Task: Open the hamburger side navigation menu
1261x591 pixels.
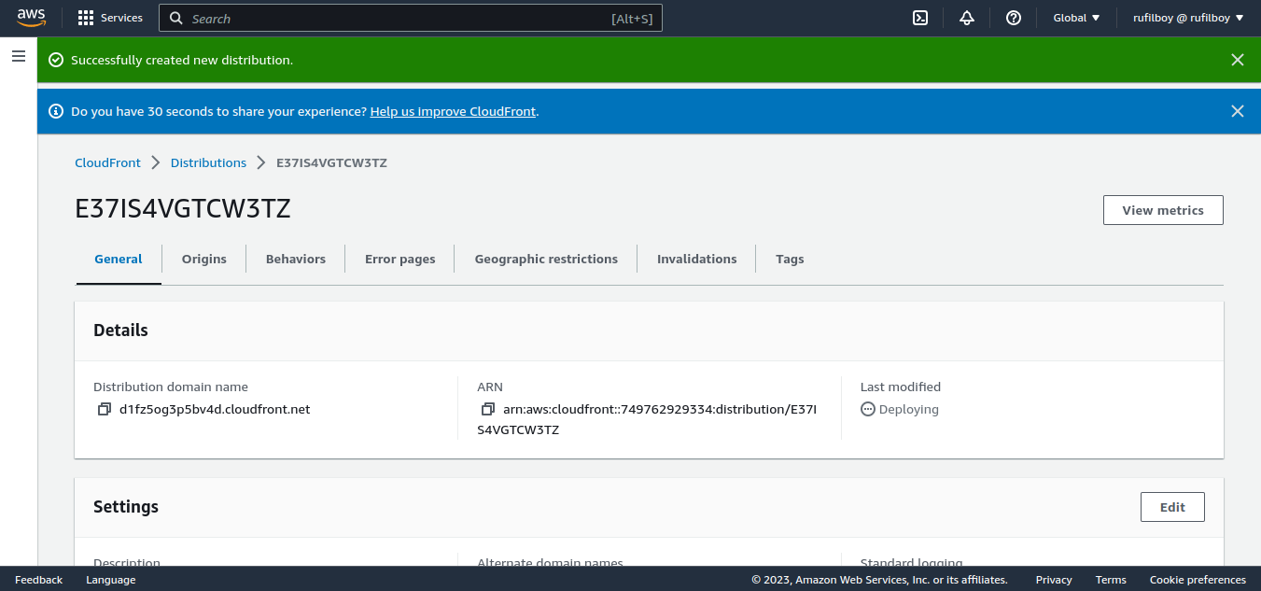Action: coord(18,56)
